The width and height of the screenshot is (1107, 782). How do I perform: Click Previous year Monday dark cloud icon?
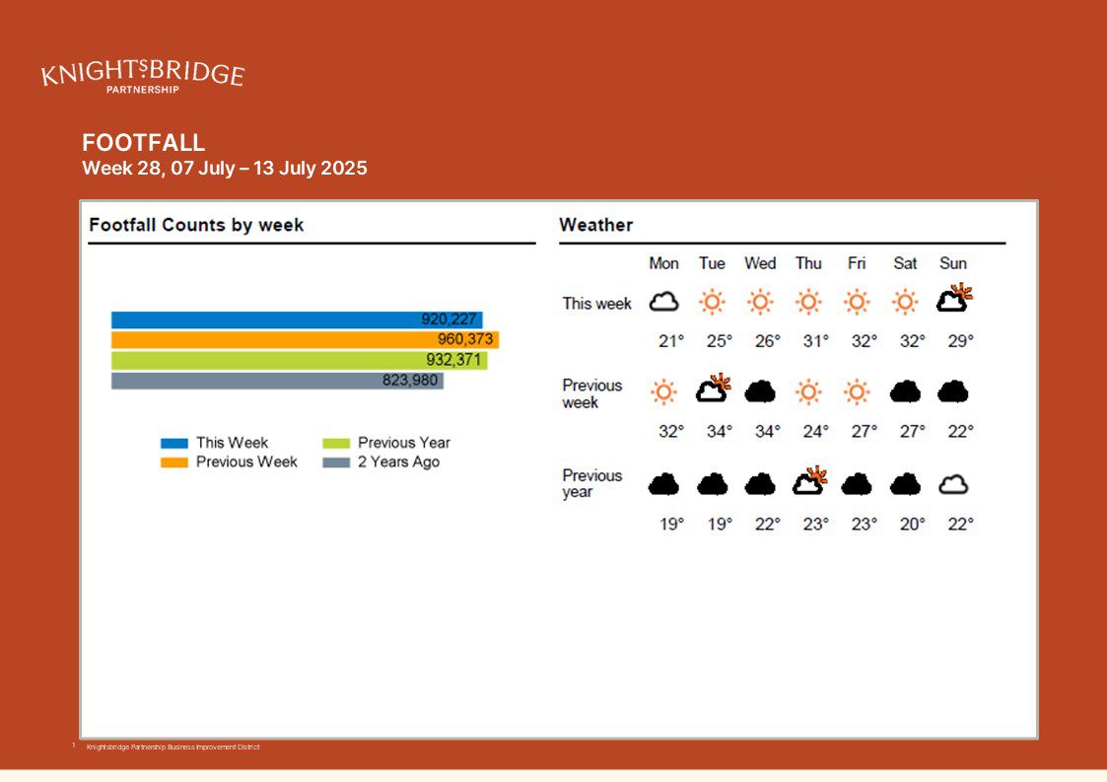[x=663, y=484]
